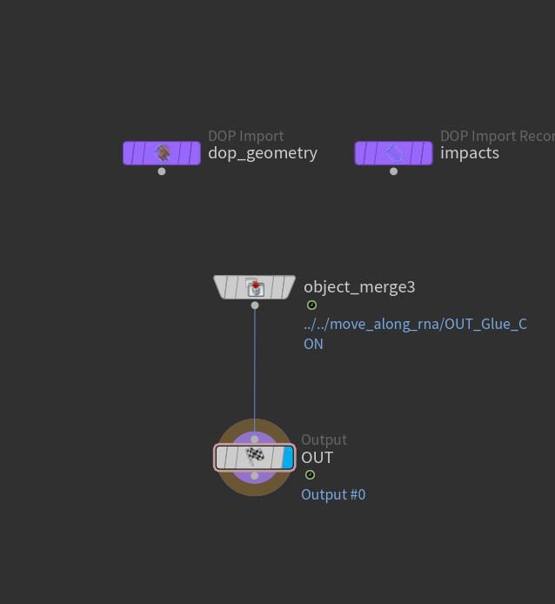Select the impacts DOP Import Records node icon
The width and height of the screenshot is (555, 604).
(394, 153)
